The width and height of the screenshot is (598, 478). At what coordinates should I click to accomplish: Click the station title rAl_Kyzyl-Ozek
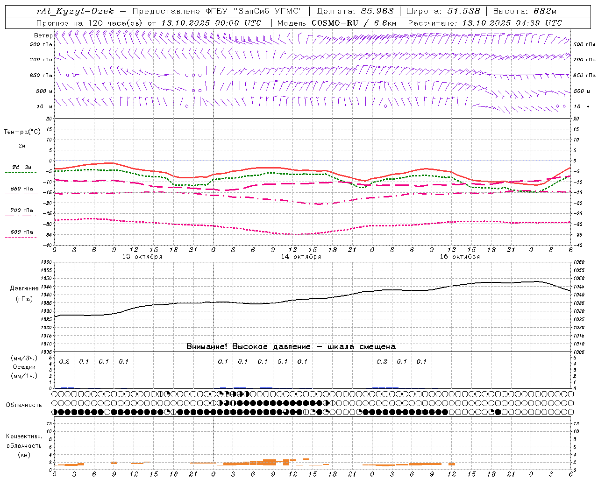(75, 11)
